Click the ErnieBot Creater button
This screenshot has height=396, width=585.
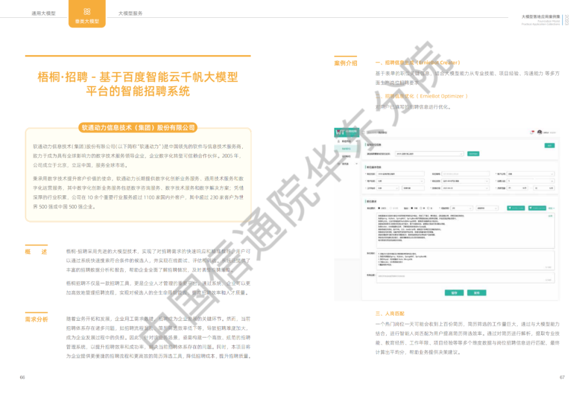pyautogui.click(x=516, y=208)
